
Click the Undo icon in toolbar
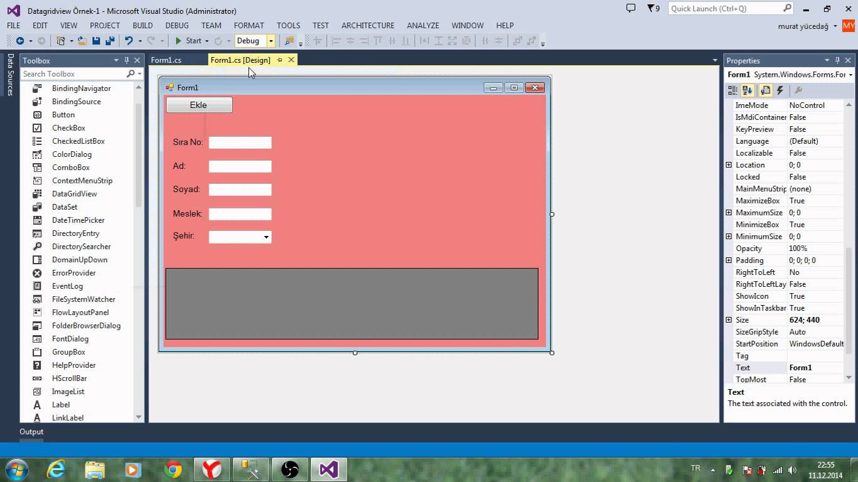coord(129,41)
